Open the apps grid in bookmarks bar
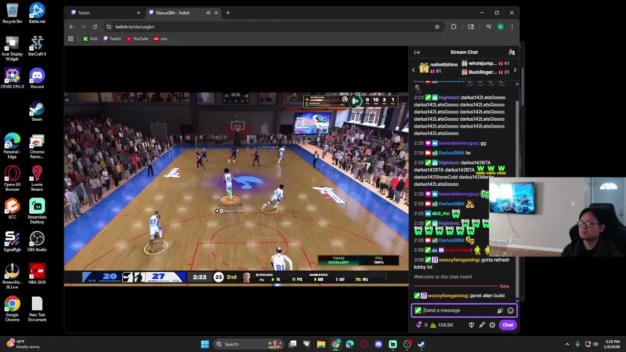 (71, 39)
